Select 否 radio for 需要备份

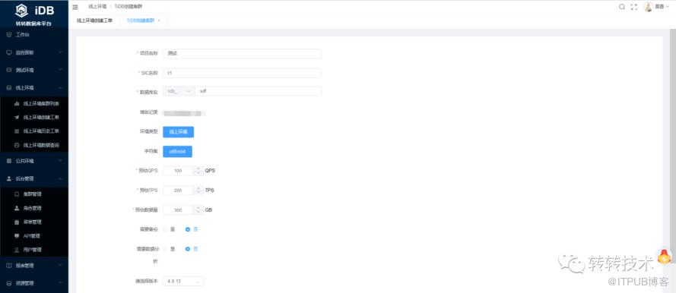[x=188, y=229]
